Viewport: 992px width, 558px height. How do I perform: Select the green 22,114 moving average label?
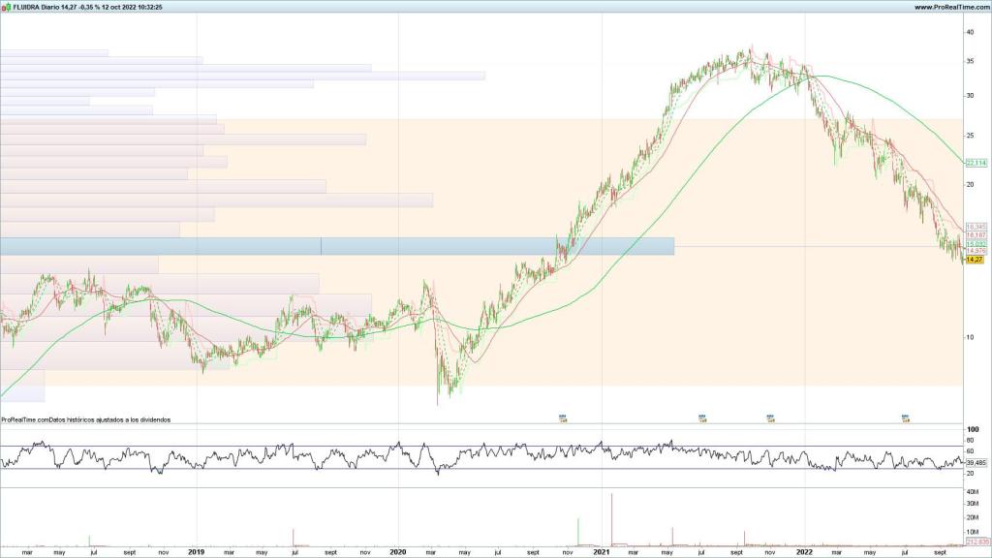(x=976, y=163)
